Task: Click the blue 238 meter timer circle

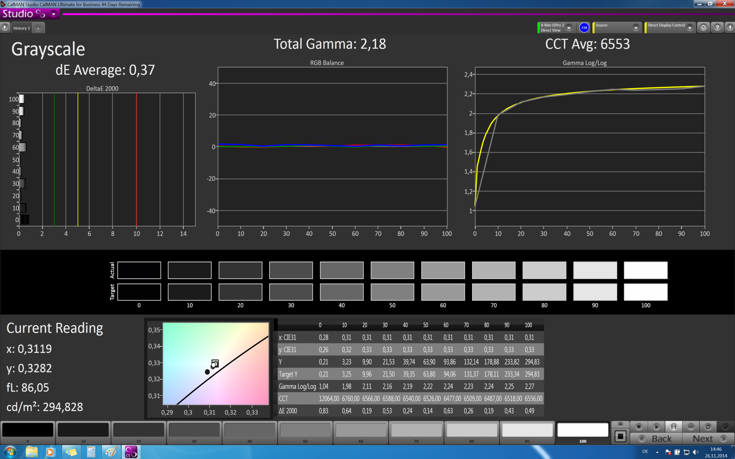Action: coord(584,28)
